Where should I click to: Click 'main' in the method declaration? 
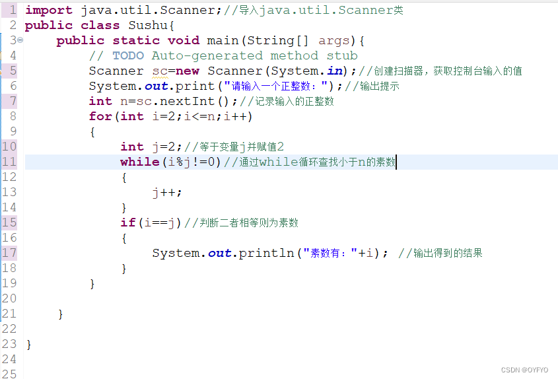(x=223, y=40)
